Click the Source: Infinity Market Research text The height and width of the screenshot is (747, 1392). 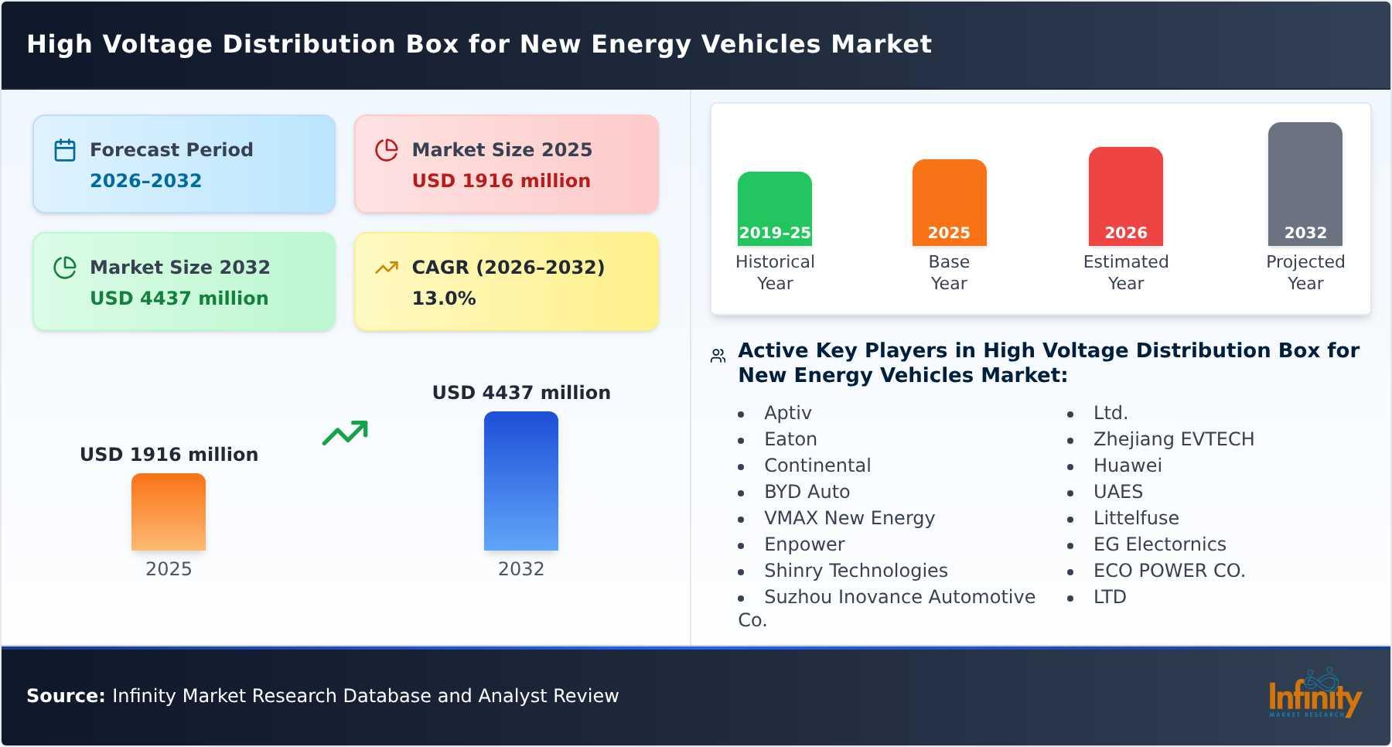coord(322,696)
